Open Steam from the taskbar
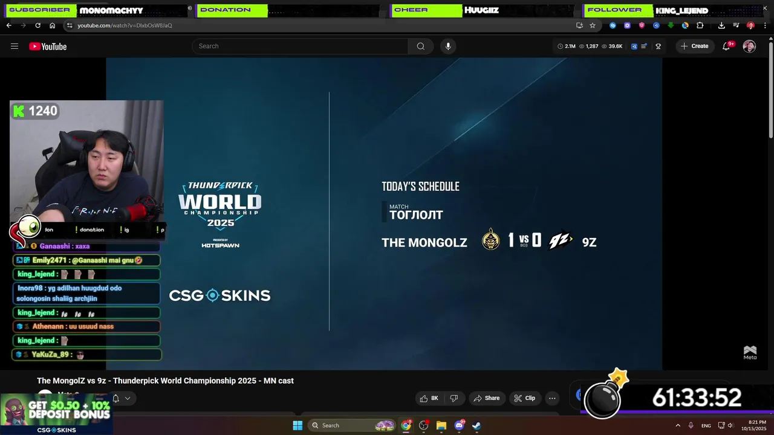This screenshot has height=435, width=774. click(476, 425)
